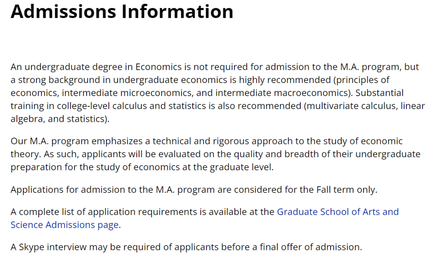429x254 pixels.
Task: Click the Science Admissions page link text
Action: pos(65,225)
